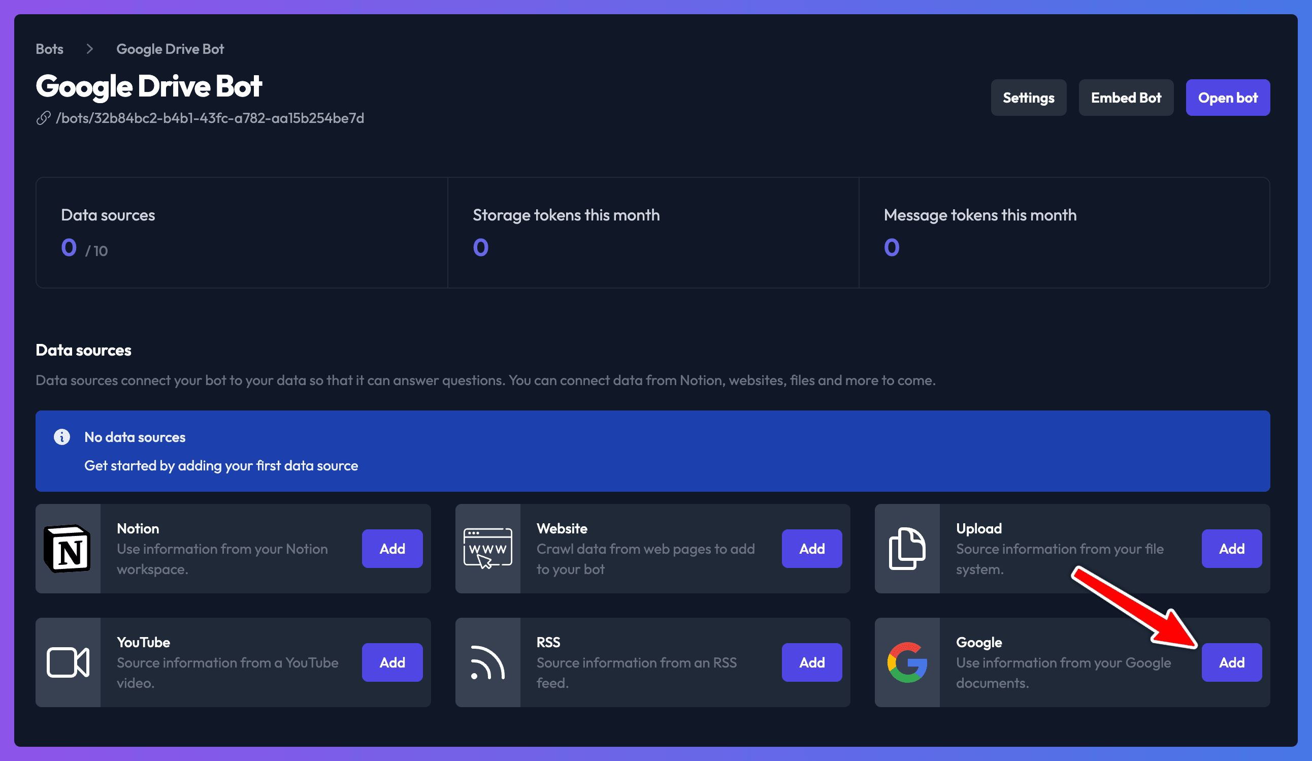Screen dimensions: 1312x761
Task: Click the Open bot button
Action: (x=1228, y=98)
